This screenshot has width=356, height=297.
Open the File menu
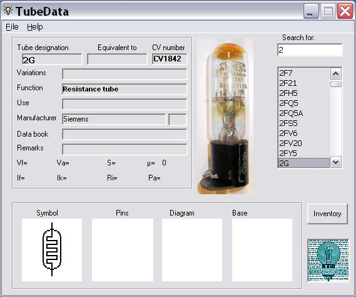click(12, 27)
